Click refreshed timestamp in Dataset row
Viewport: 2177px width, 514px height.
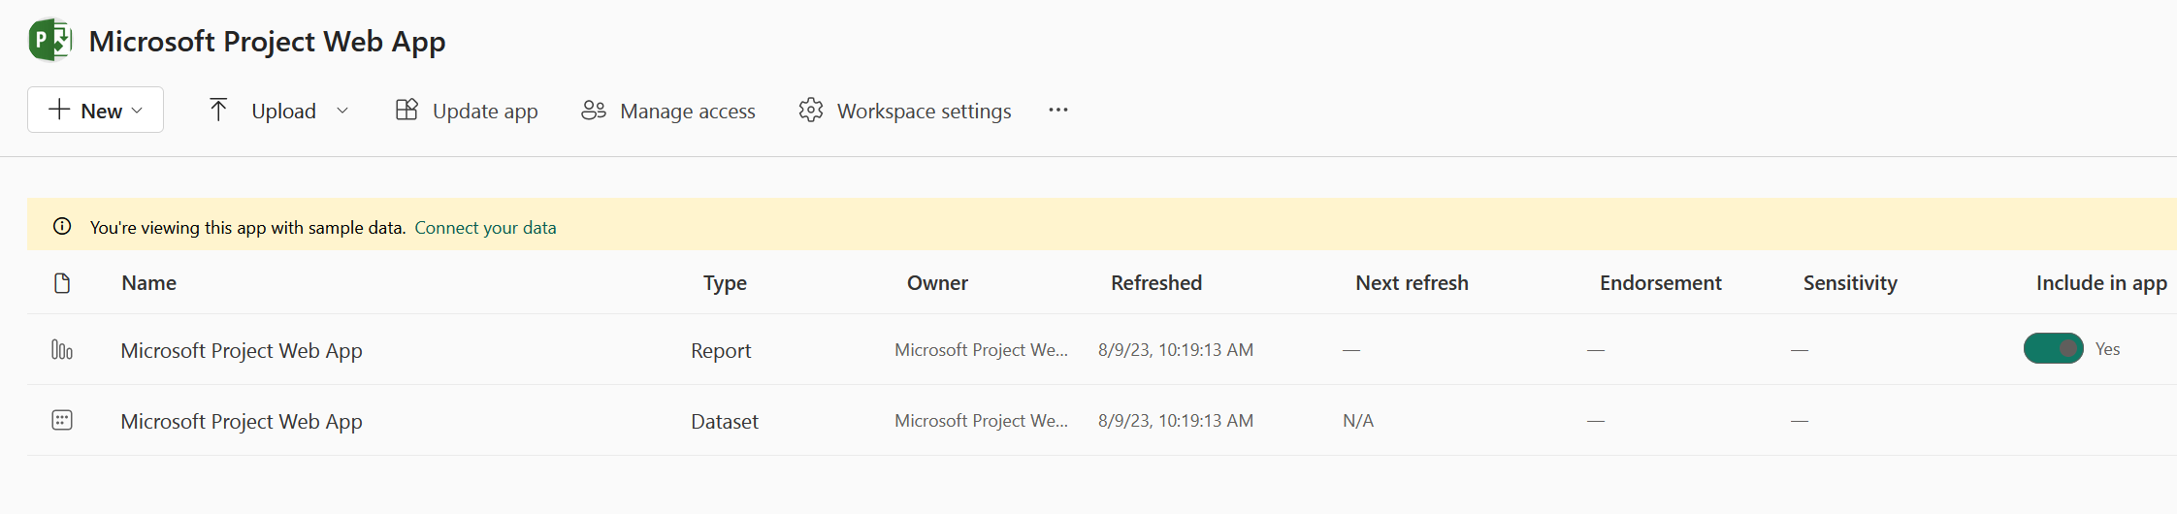1176,420
